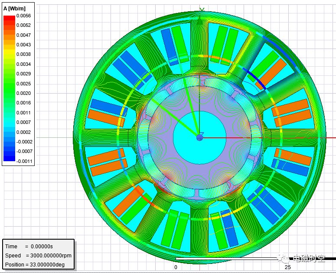Viewport: 336px width, 273px height.
Task: Click the legend maximum value 0.0056
Action: [23, 16]
